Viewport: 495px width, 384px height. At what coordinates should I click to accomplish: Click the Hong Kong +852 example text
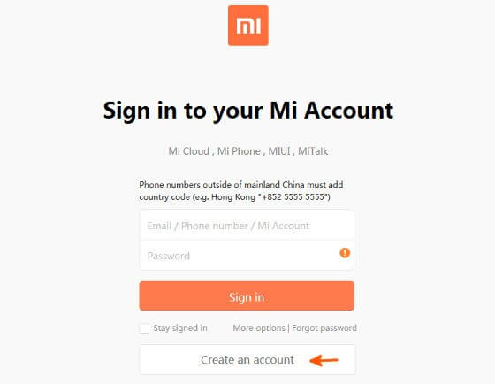[270, 197]
